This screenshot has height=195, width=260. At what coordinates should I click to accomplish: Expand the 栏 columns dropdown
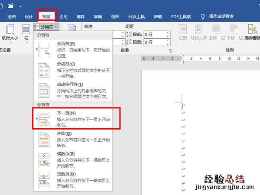(x=26, y=32)
